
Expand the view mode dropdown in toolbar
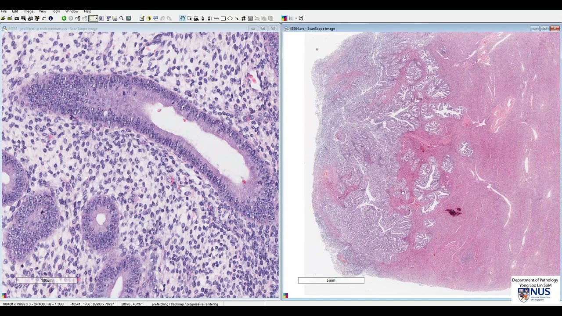97,18
